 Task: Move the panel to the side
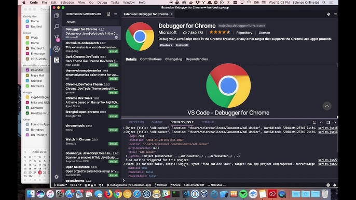pos(328,122)
